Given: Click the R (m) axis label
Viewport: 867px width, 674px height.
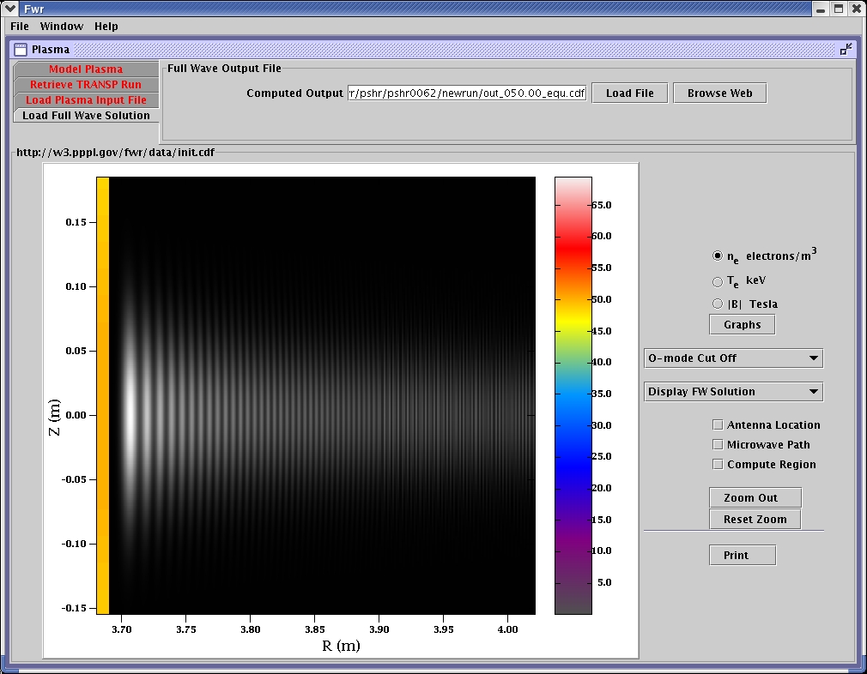Looking at the screenshot, I should 341,645.
